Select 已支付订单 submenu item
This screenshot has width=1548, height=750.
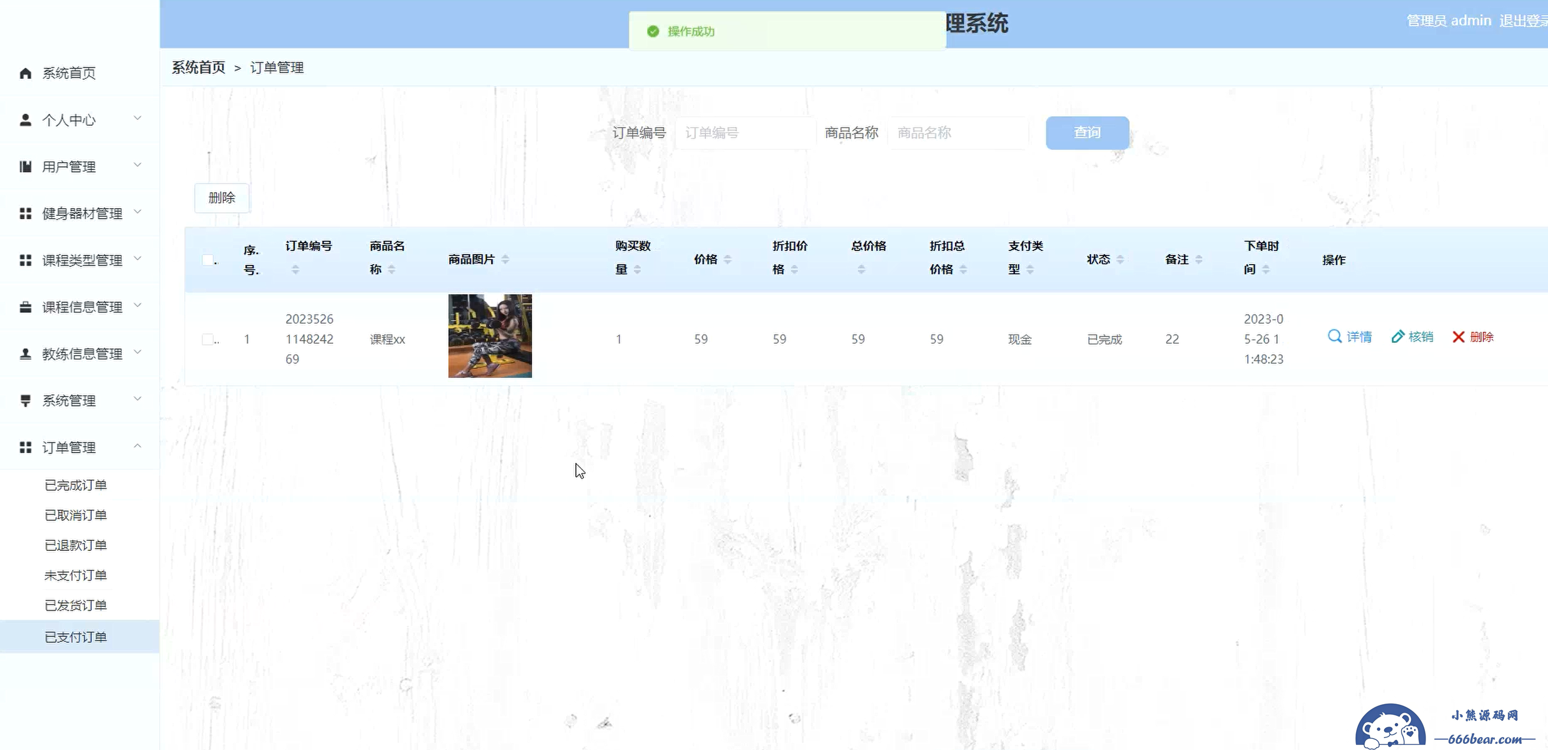79,636
